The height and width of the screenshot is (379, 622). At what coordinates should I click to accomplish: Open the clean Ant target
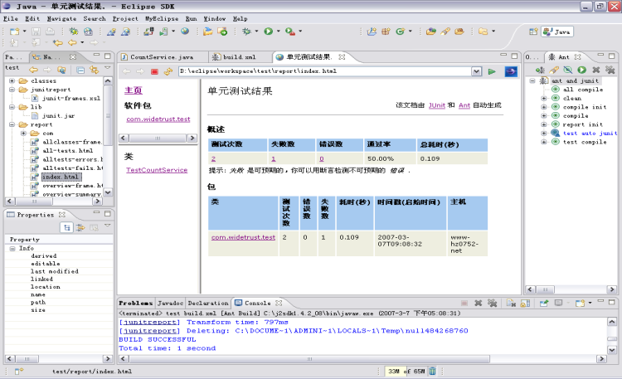[x=572, y=98]
